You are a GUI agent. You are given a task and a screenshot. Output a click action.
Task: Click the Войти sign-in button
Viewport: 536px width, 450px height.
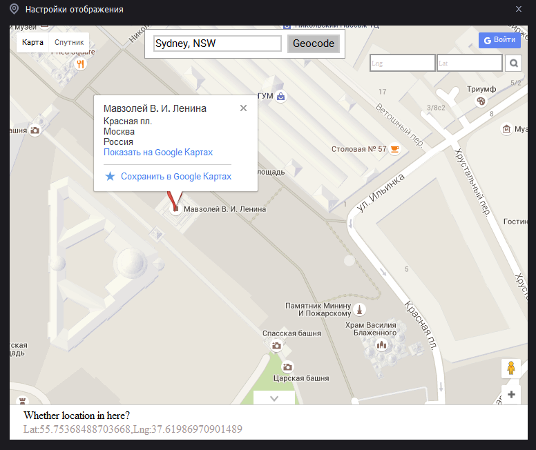pyautogui.click(x=499, y=40)
